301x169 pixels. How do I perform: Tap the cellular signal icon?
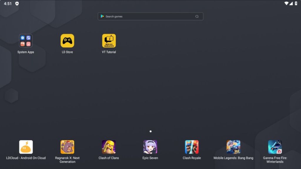(x=291, y=4)
